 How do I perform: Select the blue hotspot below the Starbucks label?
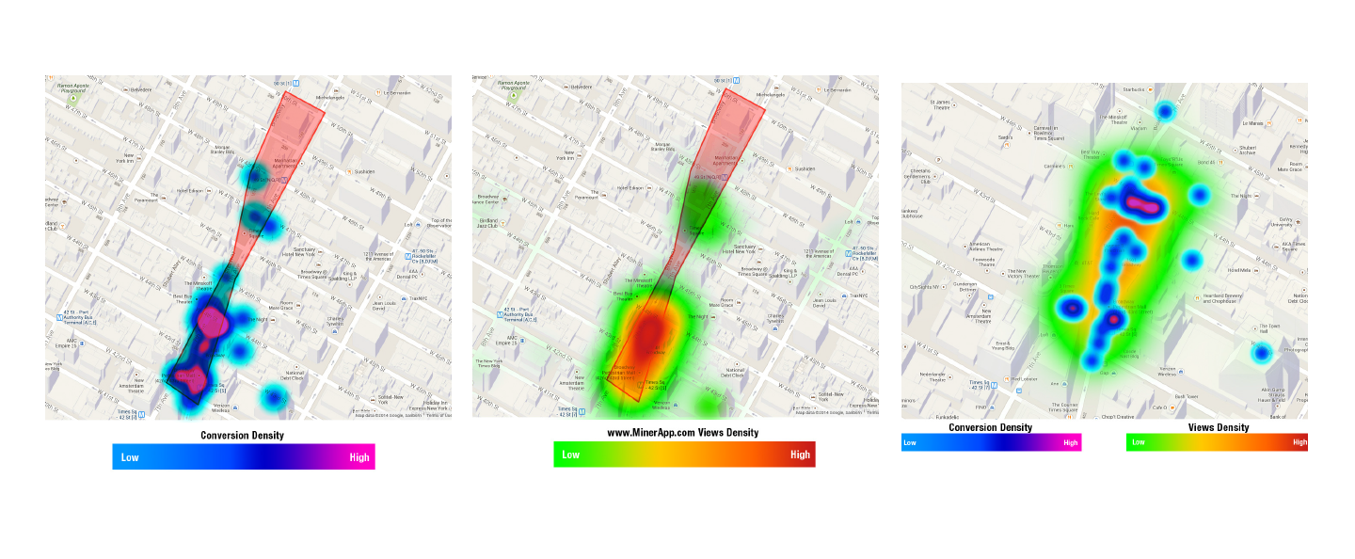1165,112
